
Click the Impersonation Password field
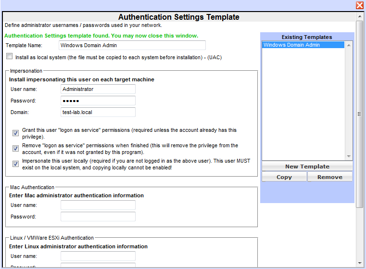[98, 101]
